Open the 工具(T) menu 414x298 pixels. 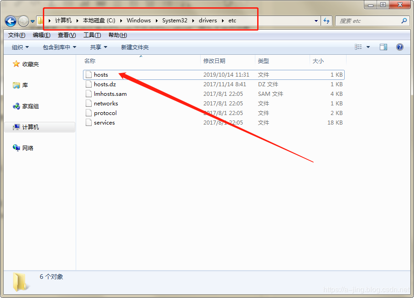pos(92,35)
